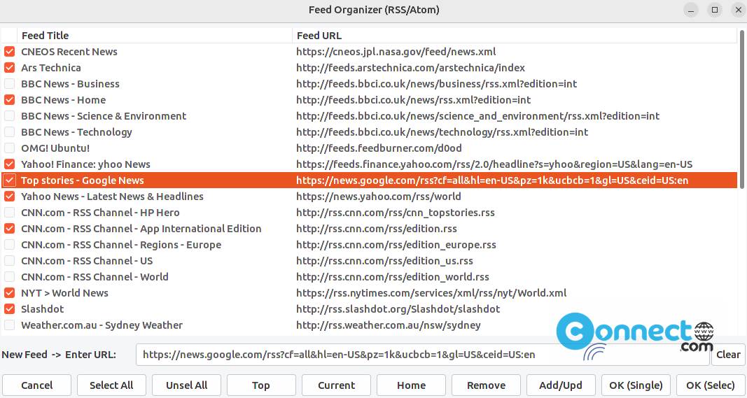Clear the URL field with Clear button

pos(728,355)
